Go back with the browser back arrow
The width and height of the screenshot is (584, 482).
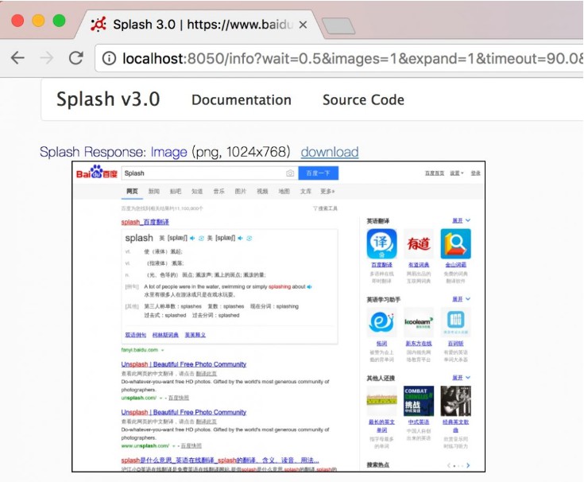click(x=17, y=58)
